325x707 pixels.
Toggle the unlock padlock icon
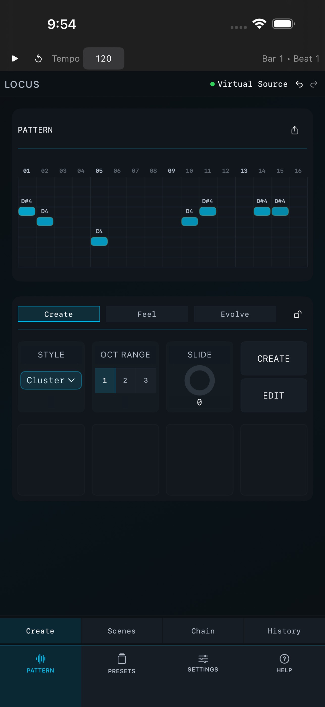297,314
